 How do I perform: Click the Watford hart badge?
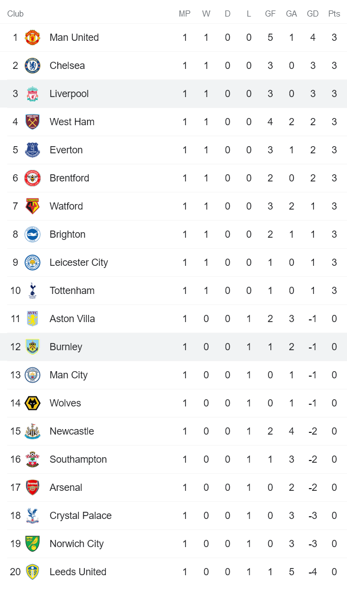[33, 206]
